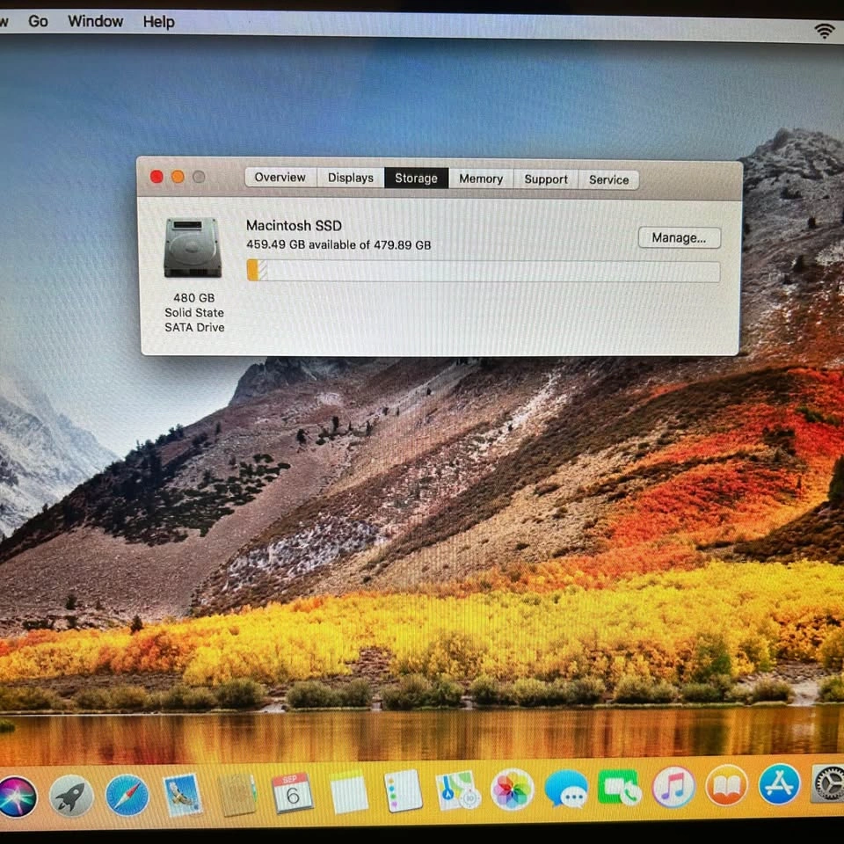Click the 'SATA Drive' label
Viewport: 844px width, 844px height.
[x=194, y=327]
